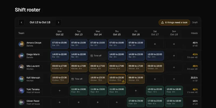This screenshot has height=108, width=216.
Task: Add a Sunday shift for Mia Laurent
Action: pyautogui.click(x=174, y=67)
